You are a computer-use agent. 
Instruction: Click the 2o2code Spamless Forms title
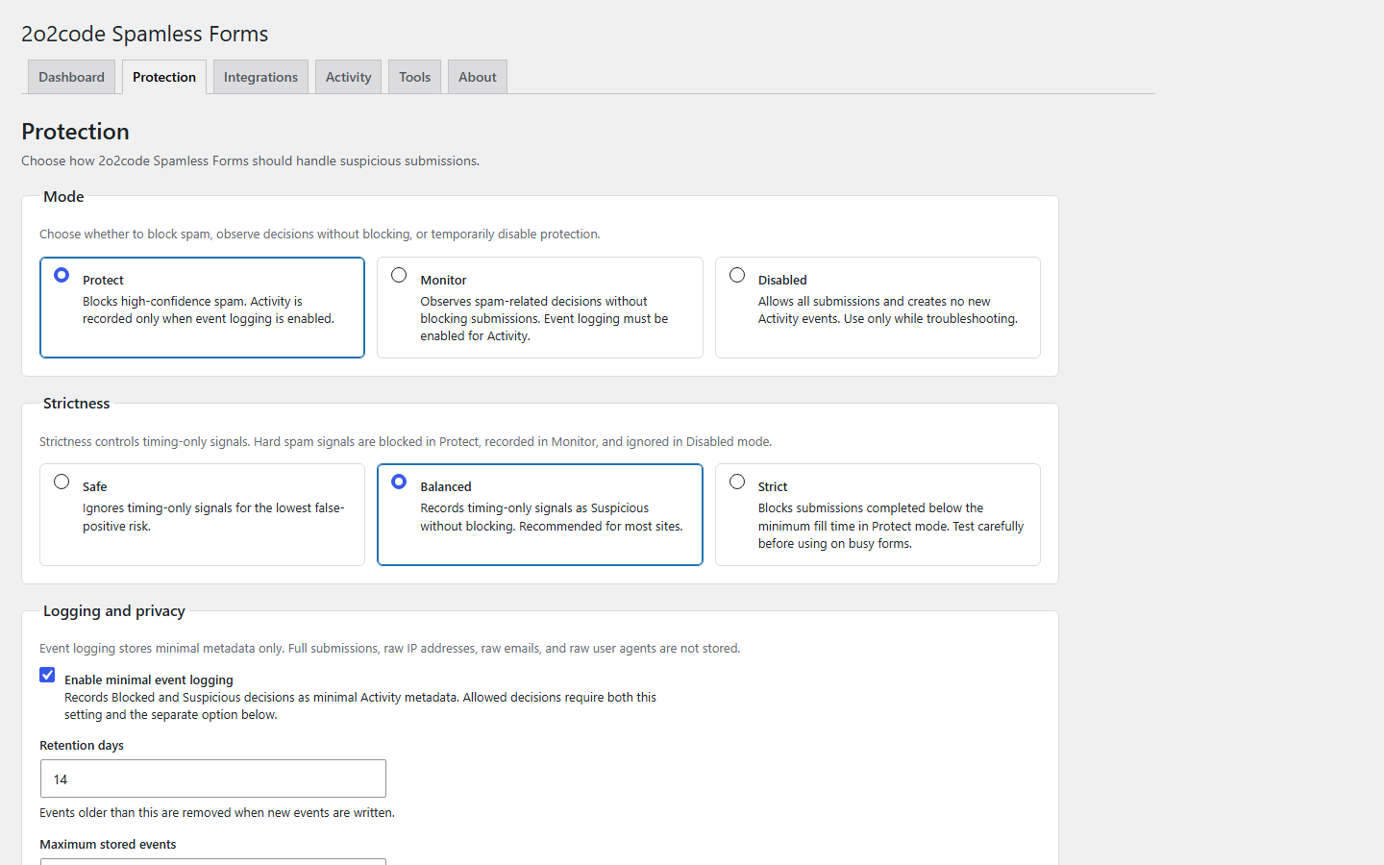tap(145, 34)
